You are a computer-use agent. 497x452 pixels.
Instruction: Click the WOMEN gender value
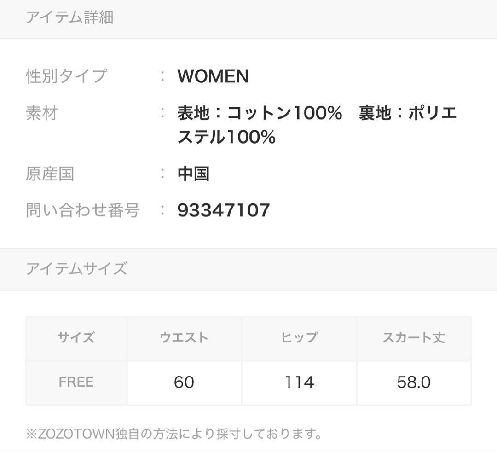pos(213,76)
